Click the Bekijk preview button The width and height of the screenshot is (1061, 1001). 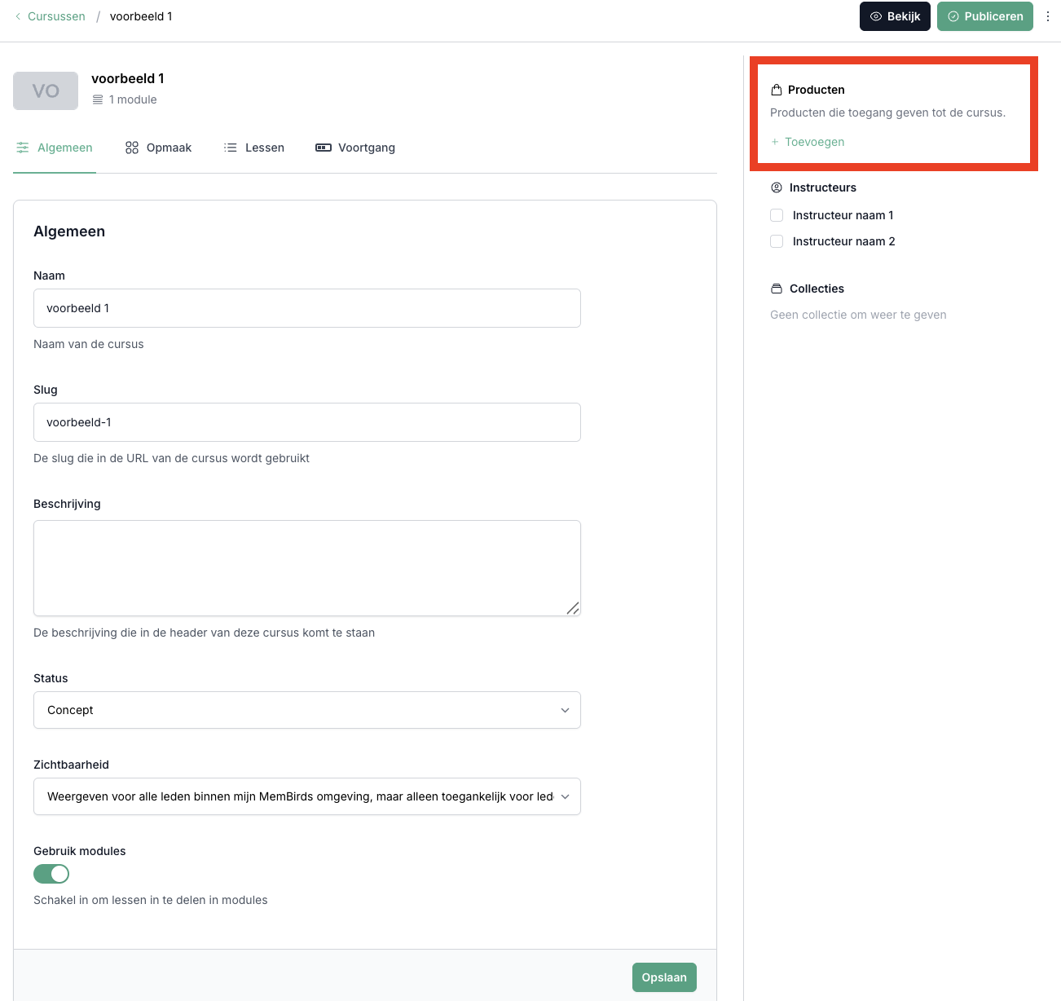pos(895,16)
